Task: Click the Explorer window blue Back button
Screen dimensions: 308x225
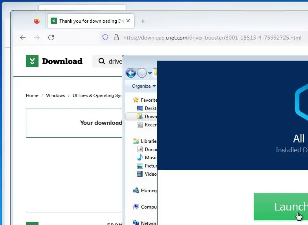Action: tap(131, 73)
